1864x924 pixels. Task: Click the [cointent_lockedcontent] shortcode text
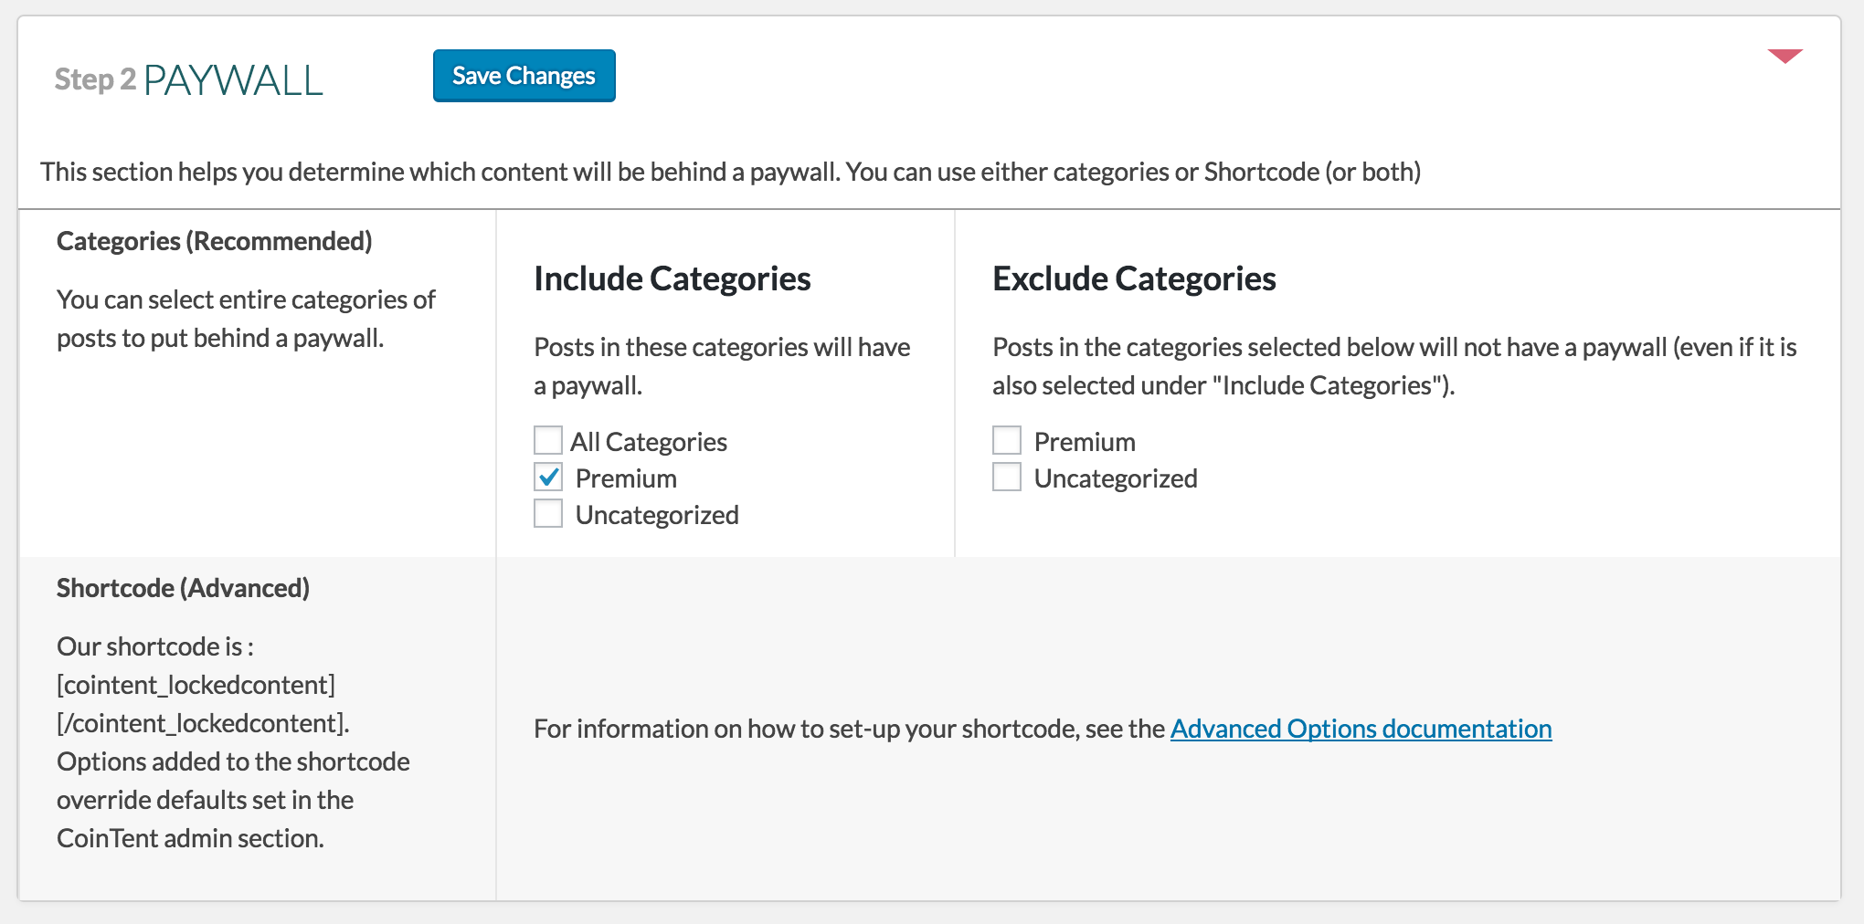click(x=196, y=685)
